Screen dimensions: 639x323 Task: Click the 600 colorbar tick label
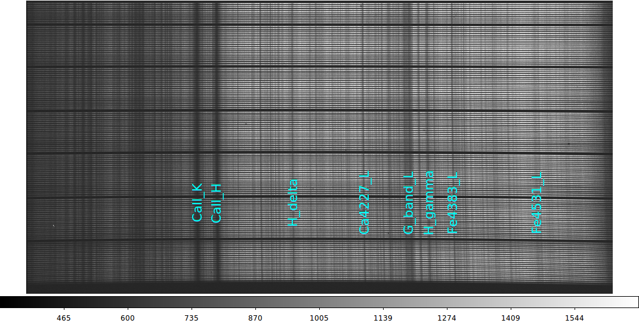[128, 318]
